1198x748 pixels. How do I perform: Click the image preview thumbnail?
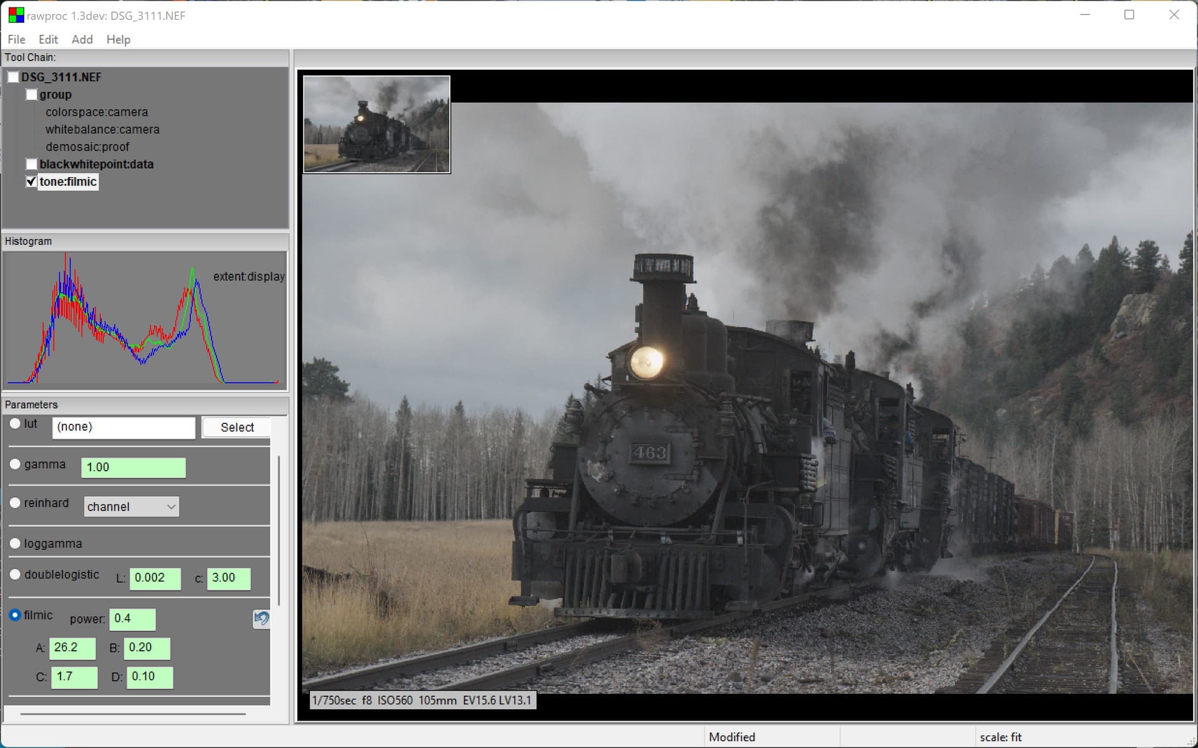point(376,124)
